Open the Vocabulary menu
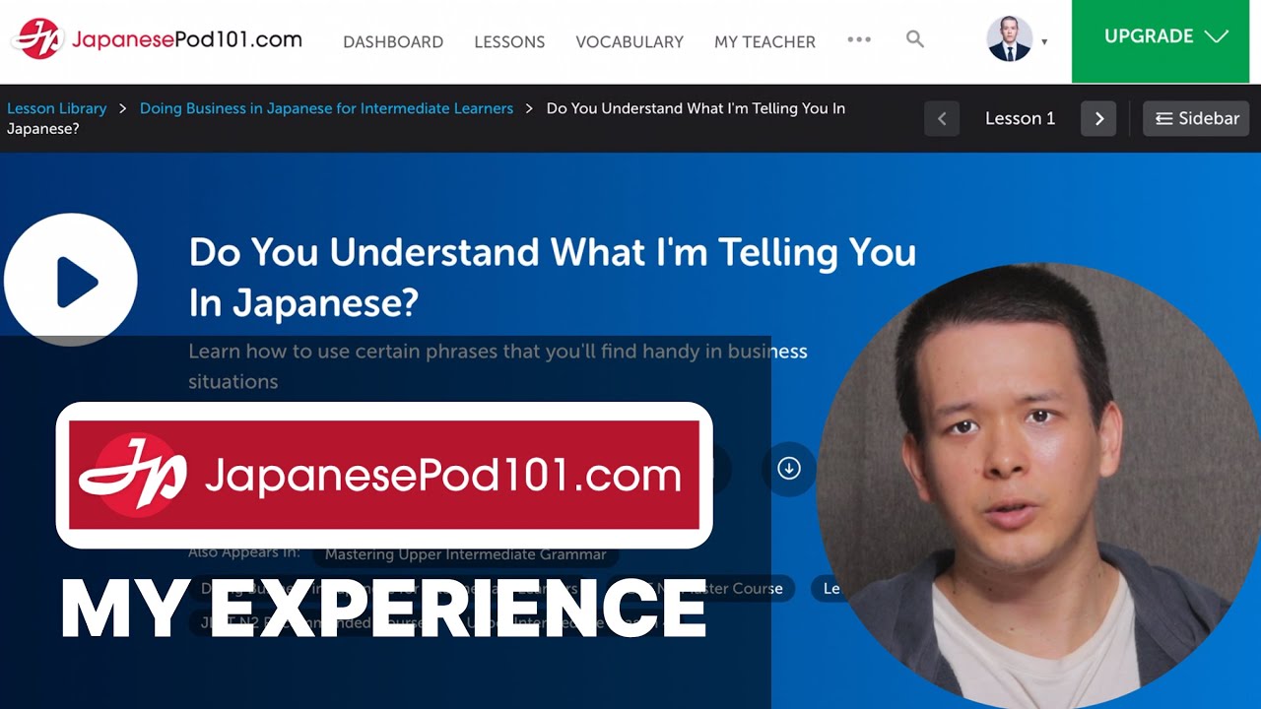Image resolution: width=1261 pixels, height=709 pixels. 630,41
